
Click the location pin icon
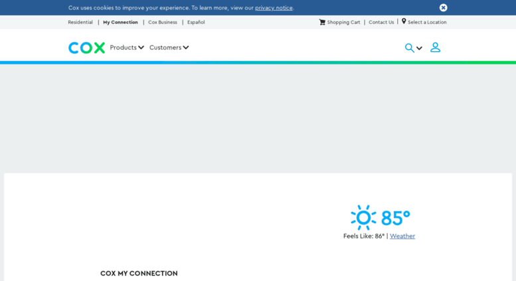point(404,21)
